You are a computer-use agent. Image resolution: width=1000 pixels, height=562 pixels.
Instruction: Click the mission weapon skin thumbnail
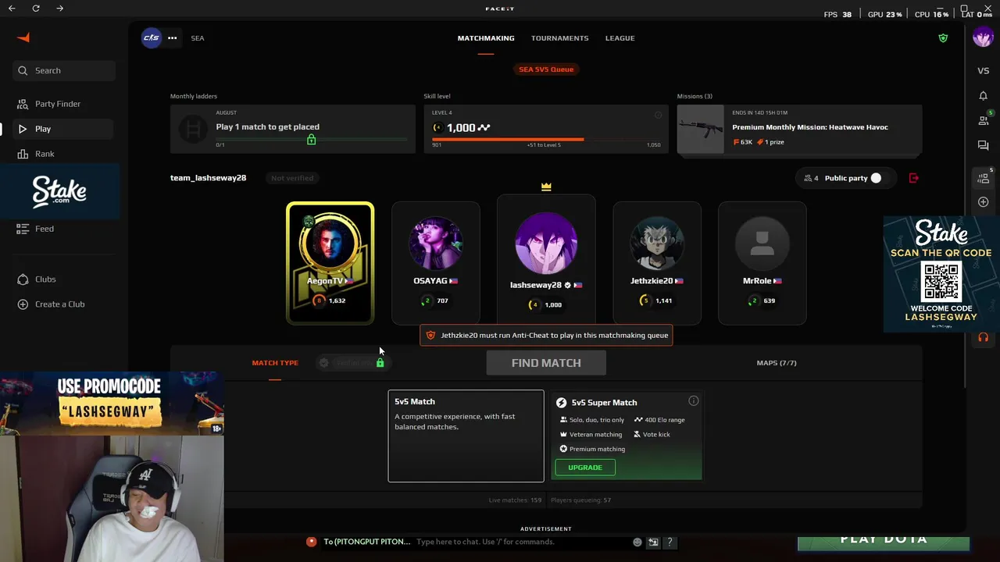pyautogui.click(x=701, y=130)
